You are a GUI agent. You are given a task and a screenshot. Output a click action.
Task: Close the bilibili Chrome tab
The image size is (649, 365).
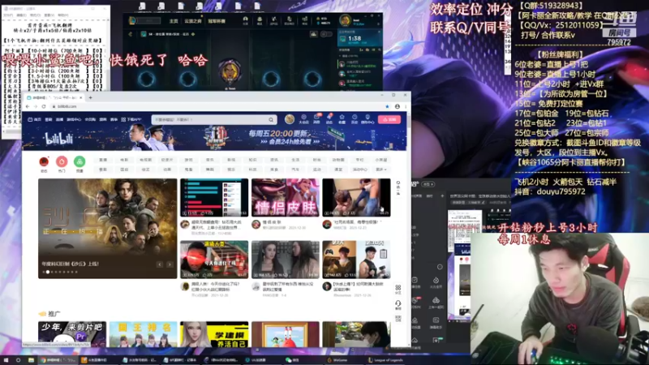point(80,97)
